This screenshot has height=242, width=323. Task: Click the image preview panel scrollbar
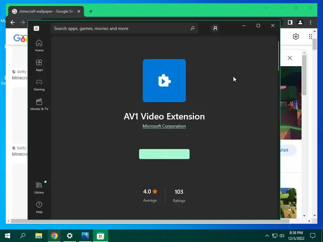pyautogui.click(x=304, y=75)
